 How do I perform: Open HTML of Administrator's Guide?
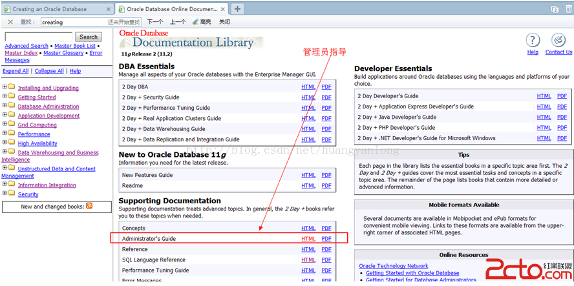pos(308,239)
